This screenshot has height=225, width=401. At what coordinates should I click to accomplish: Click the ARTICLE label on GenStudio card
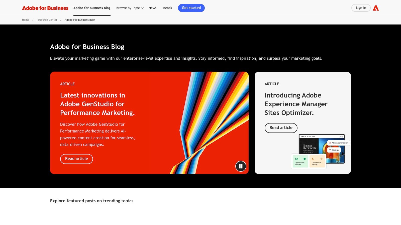point(67,84)
